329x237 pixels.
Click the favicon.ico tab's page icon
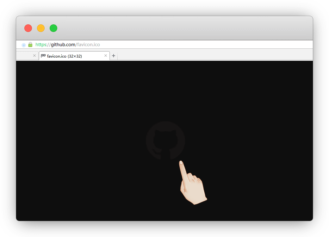tap(43, 56)
